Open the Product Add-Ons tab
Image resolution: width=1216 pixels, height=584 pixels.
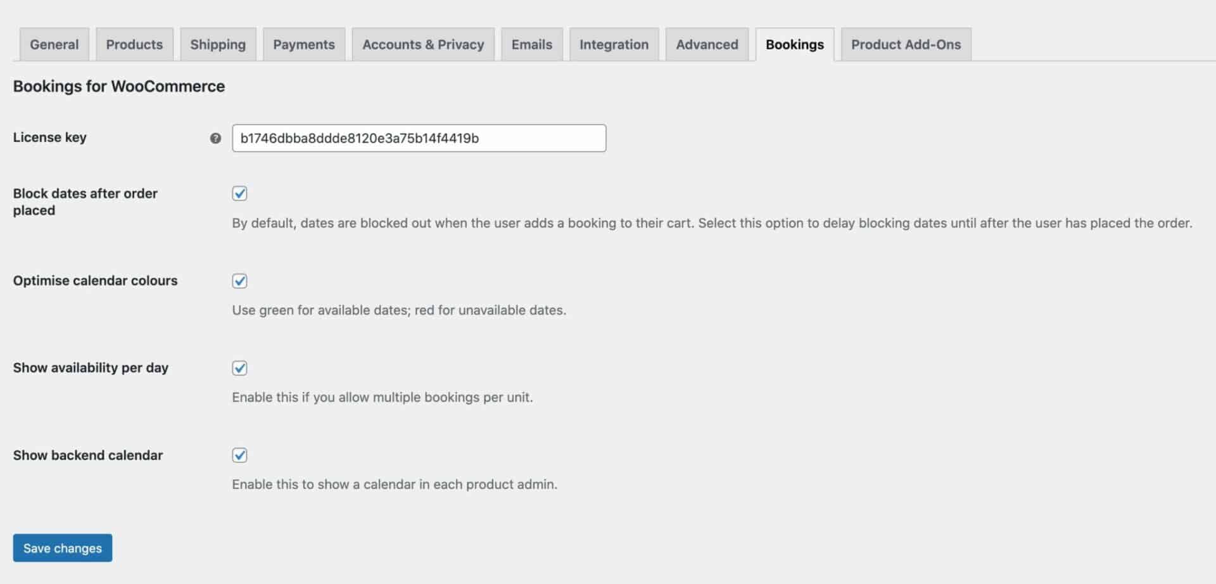coord(906,44)
